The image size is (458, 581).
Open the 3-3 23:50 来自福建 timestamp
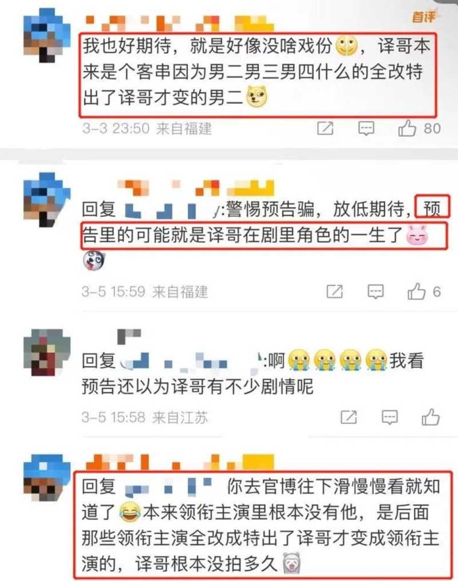click(x=147, y=128)
